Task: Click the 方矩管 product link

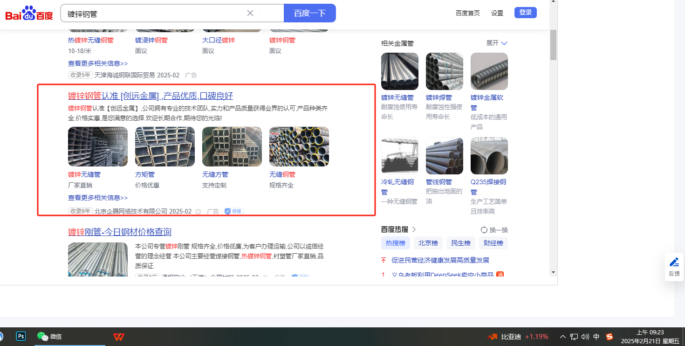Action: pyautogui.click(x=145, y=174)
